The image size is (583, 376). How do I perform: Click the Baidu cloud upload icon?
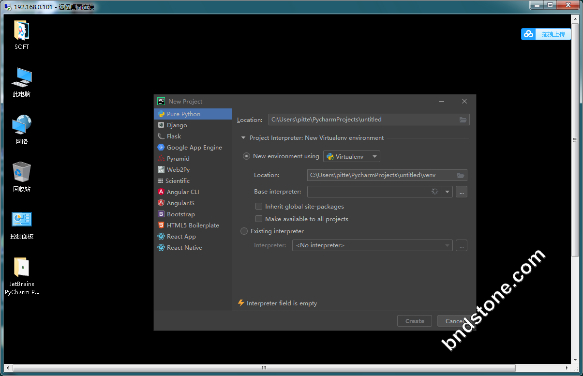(x=528, y=34)
